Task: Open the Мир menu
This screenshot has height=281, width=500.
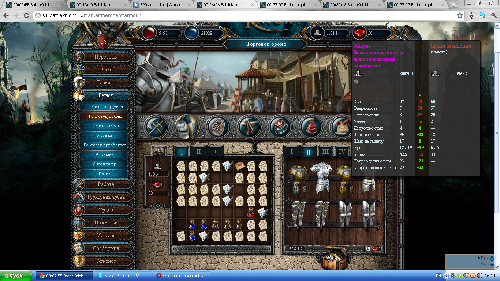Action: point(106,70)
